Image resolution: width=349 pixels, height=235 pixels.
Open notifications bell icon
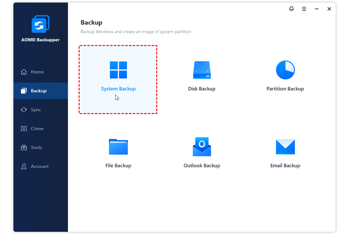point(291,9)
